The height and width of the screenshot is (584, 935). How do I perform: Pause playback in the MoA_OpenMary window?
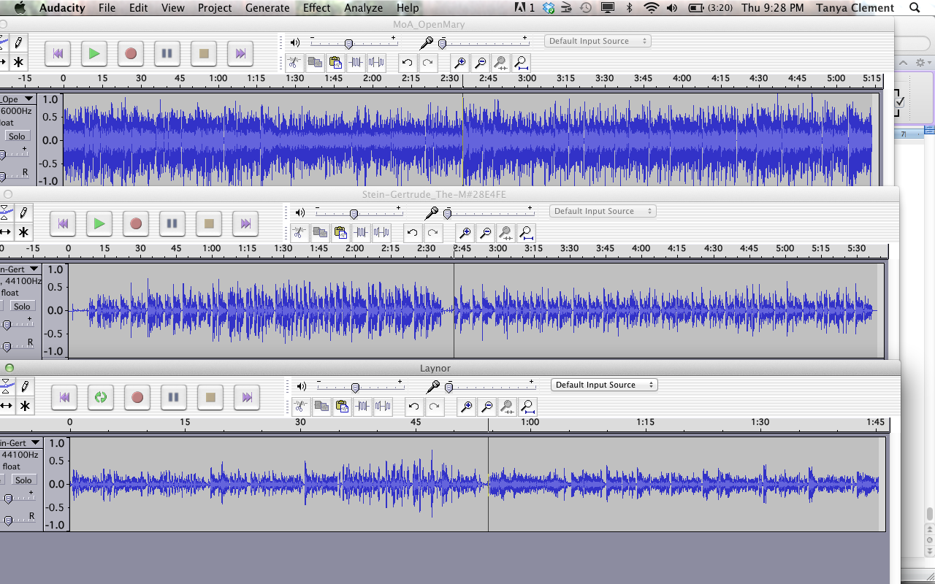click(x=167, y=53)
